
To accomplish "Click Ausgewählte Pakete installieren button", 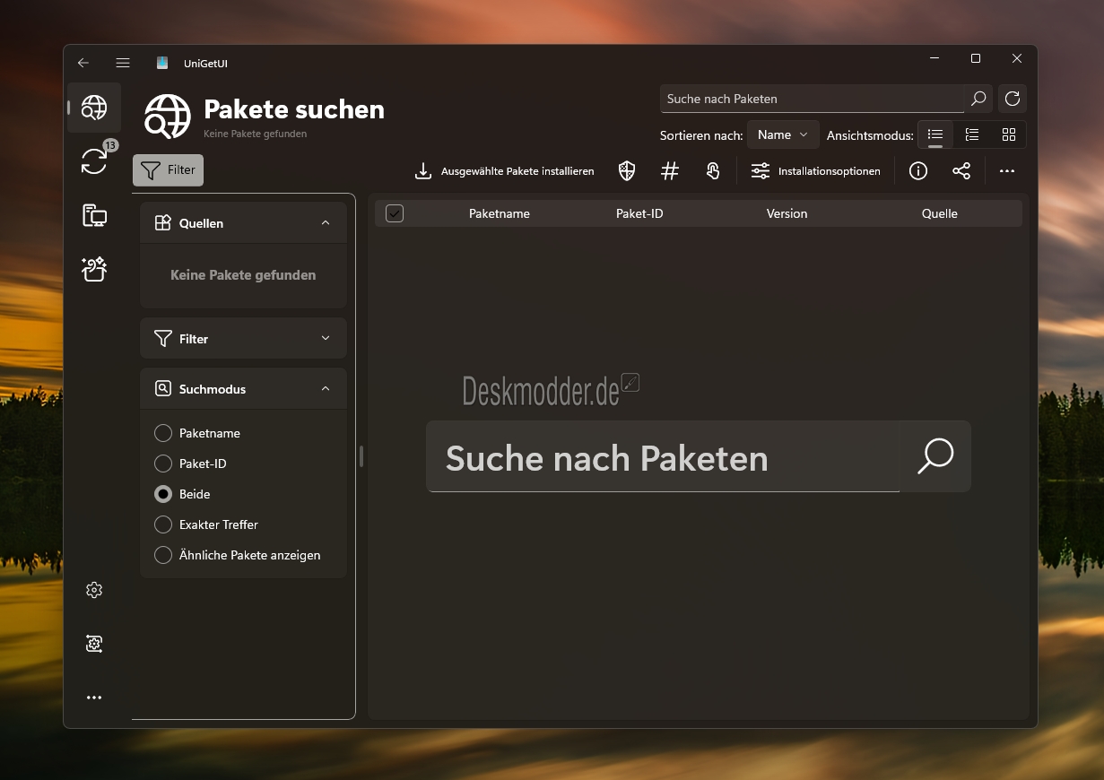I will 504,171.
